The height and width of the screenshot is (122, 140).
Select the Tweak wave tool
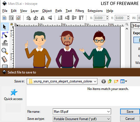5,43
